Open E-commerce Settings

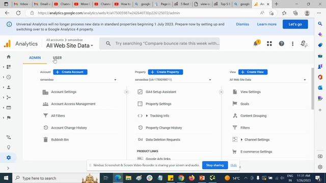point(256,151)
